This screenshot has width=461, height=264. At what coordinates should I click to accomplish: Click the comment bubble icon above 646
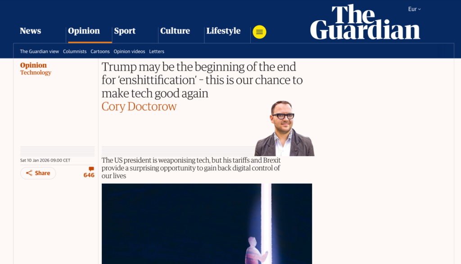[x=91, y=169]
